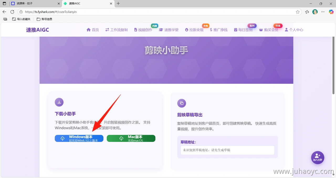Click the site info lock icon

pos(21,12)
